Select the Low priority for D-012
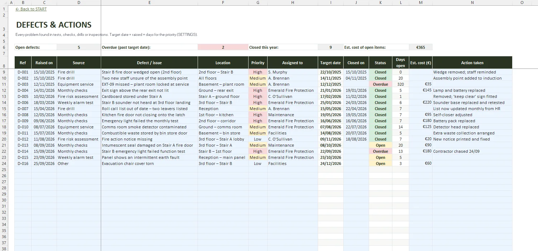This screenshot has height=251, width=538. pos(258,139)
